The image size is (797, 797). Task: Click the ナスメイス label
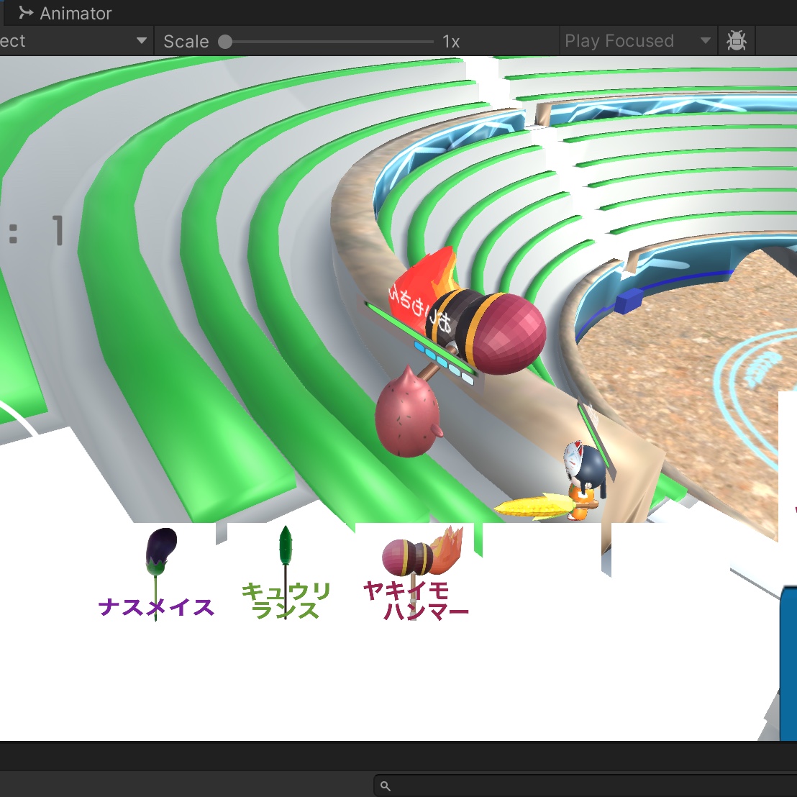click(x=156, y=608)
